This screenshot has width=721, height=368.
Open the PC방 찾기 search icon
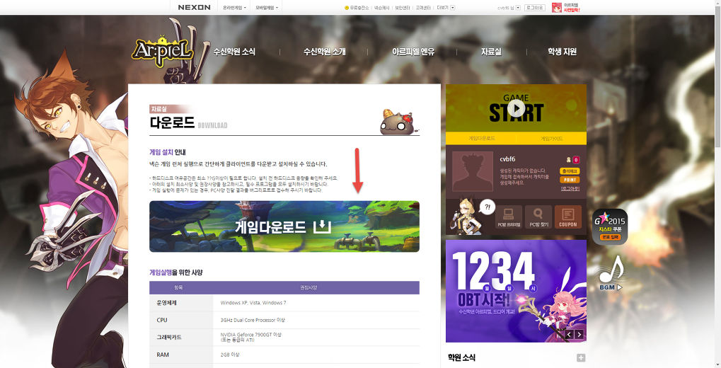pos(538,217)
